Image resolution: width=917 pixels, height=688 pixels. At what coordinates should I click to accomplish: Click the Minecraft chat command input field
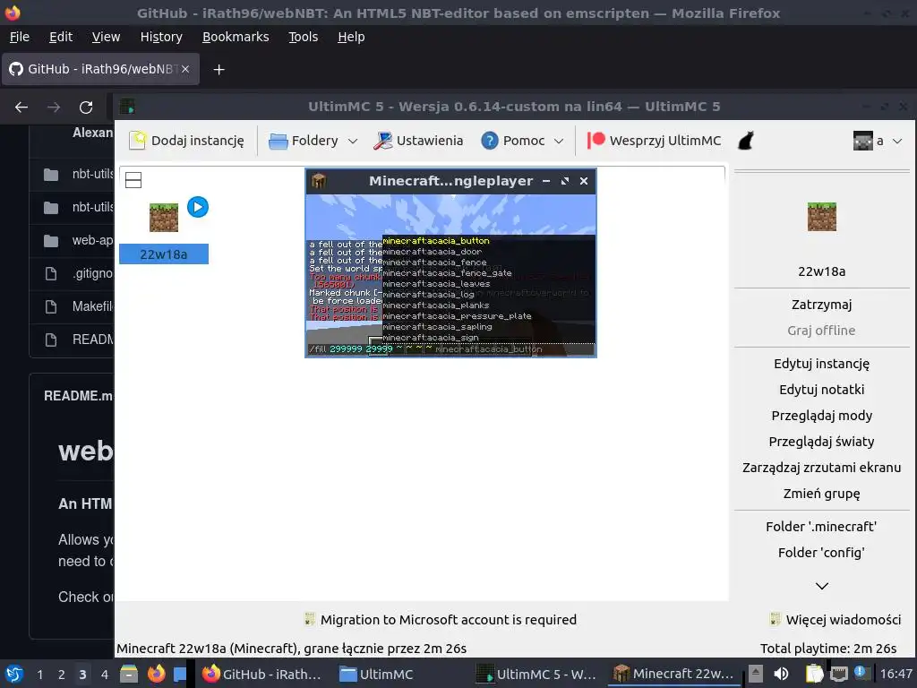[450, 349]
